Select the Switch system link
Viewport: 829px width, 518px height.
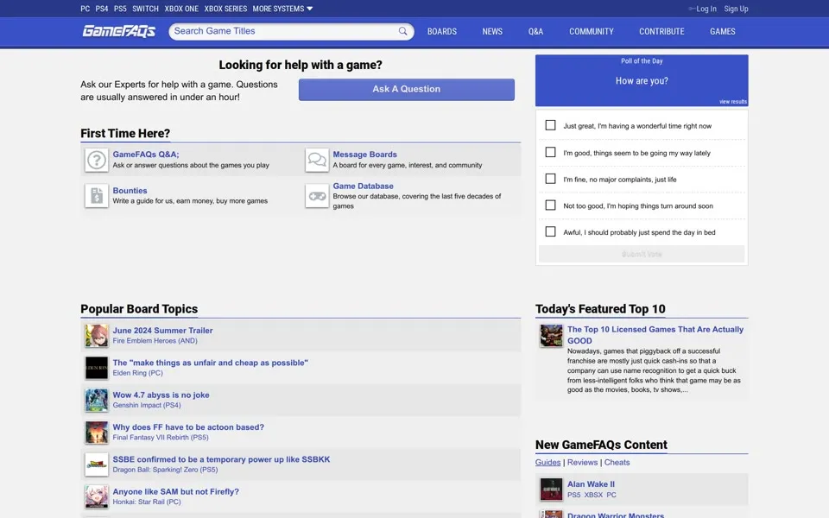click(x=145, y=9)
